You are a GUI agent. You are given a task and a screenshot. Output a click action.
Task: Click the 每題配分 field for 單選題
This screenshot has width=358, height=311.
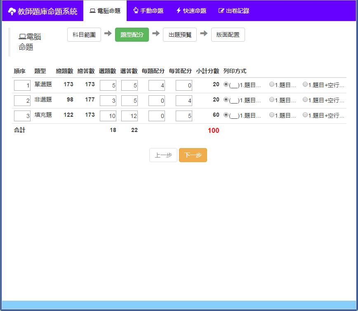(157, 85)
